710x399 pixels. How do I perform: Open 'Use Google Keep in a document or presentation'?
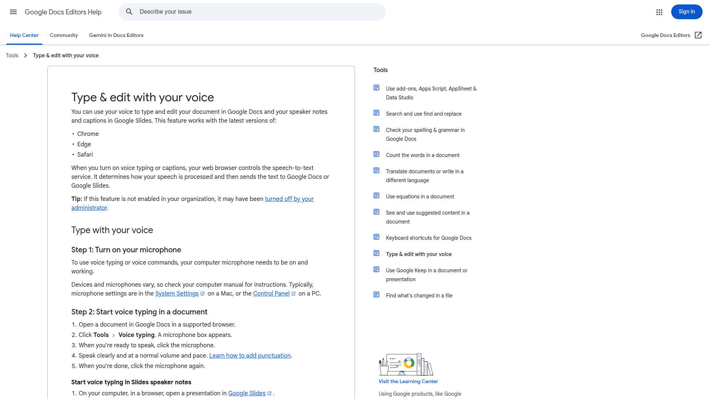click(x=427, y=275)
